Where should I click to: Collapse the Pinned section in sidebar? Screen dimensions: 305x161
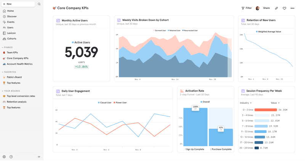(x=3, y=47)
